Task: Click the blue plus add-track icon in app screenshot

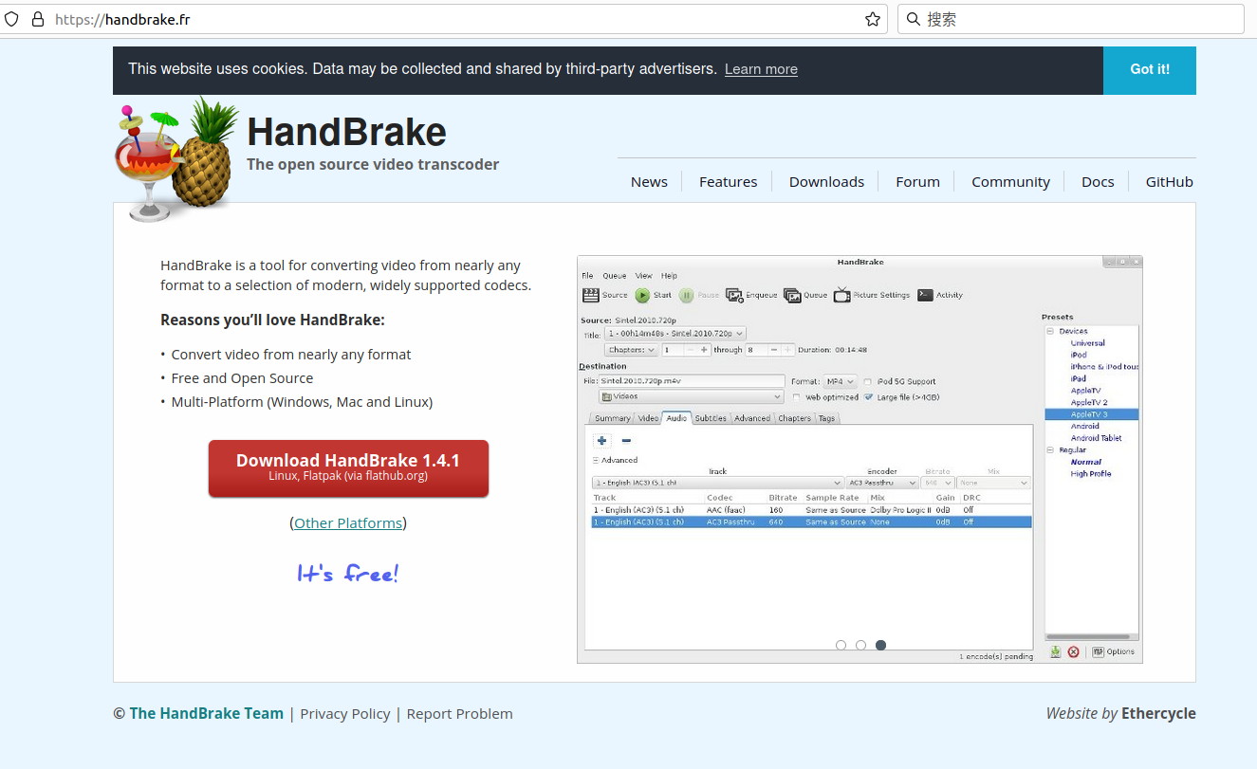Action: click(x=602, y=440)
